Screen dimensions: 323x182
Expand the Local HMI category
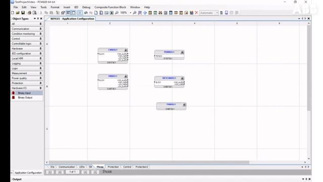click(27, 59)
